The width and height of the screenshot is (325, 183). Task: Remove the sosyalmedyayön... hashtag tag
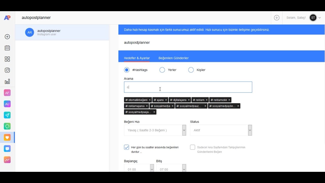[238, 106]
